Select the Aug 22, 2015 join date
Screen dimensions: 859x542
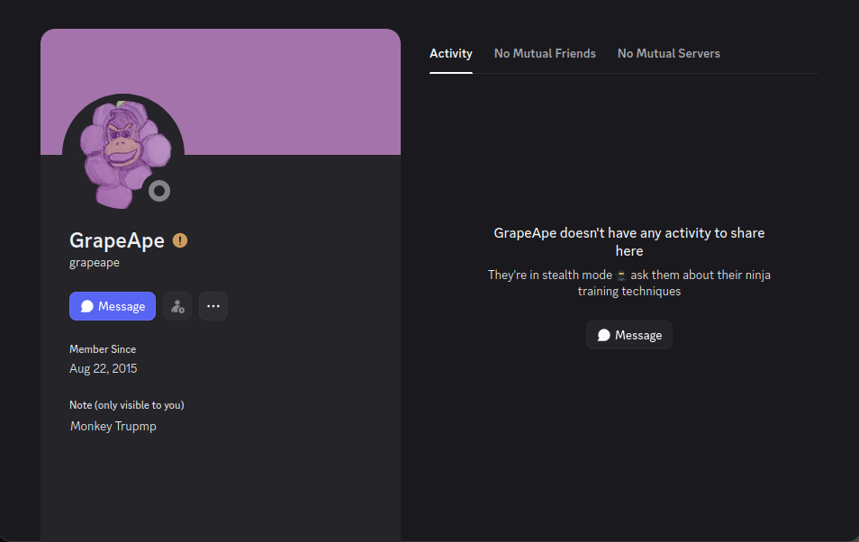point(103,368)
